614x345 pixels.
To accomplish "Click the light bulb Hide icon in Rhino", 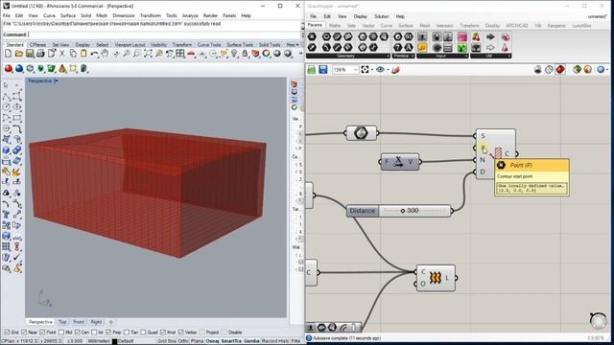I will click(x=234, y=54).
